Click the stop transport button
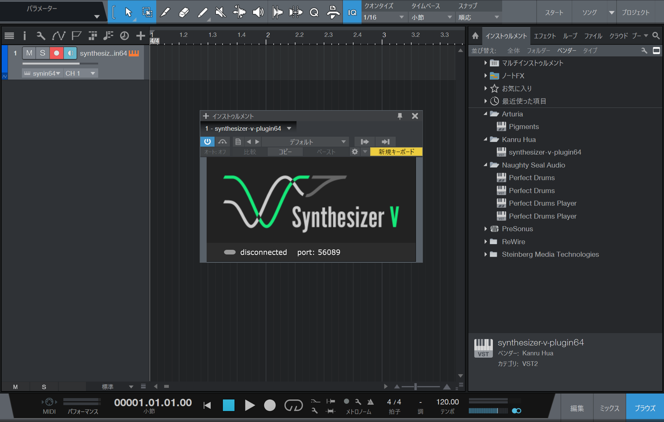The height and width of the screenshot is (422, 664). tap(229, 405)
